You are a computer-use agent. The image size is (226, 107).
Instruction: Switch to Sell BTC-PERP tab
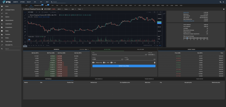click(140, 49)
